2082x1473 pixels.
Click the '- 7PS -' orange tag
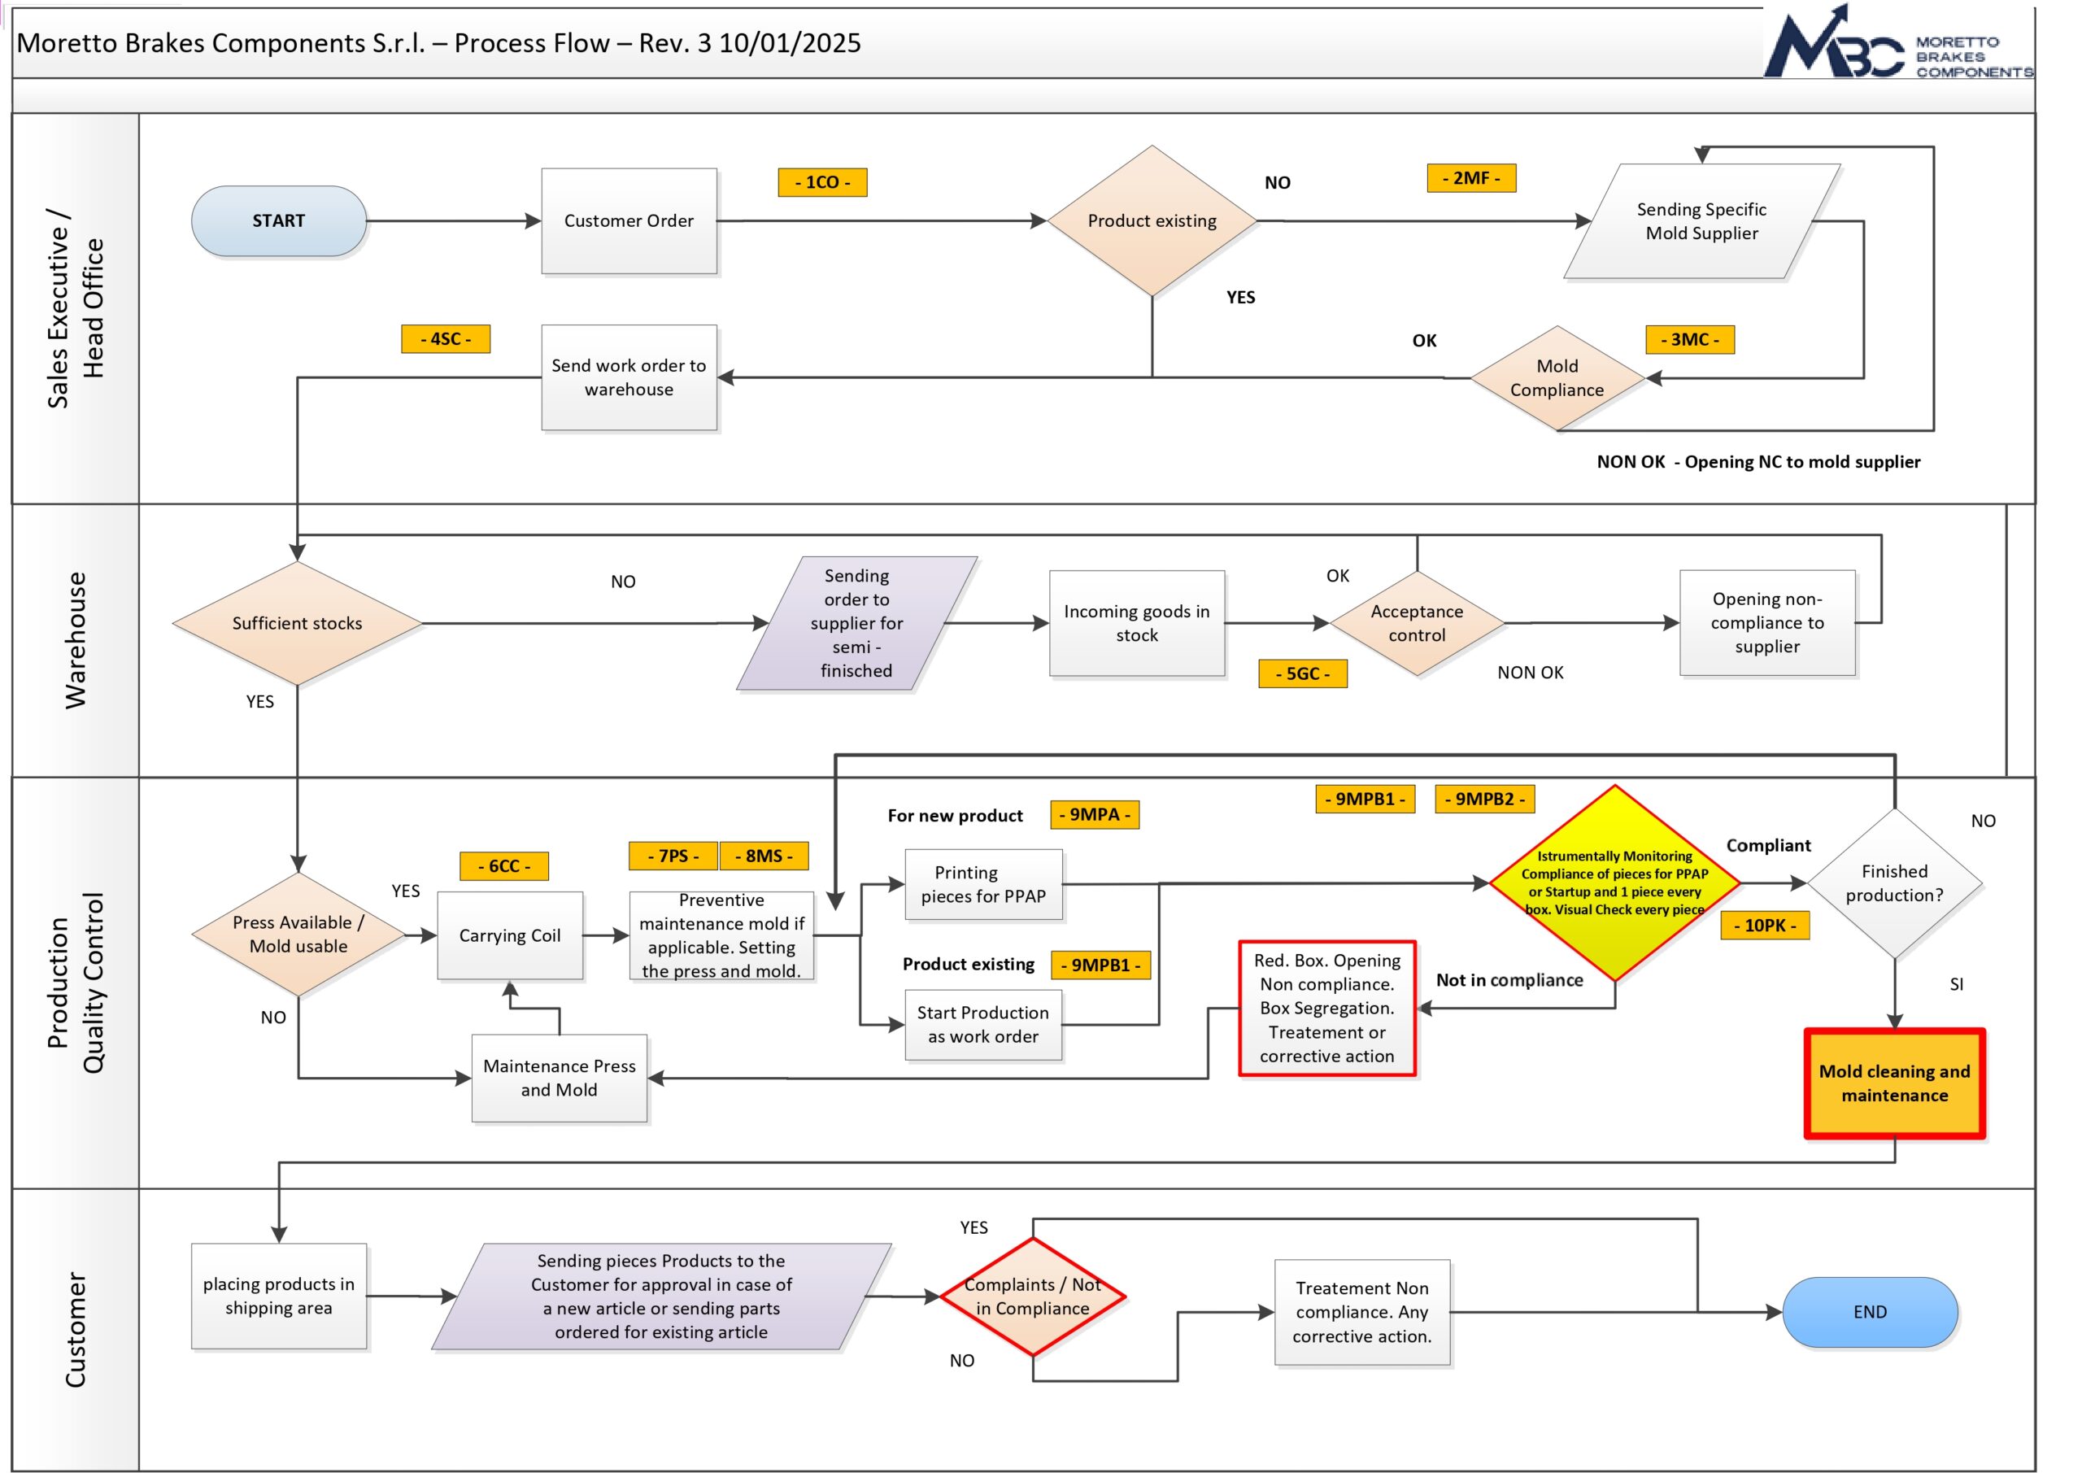click(673, 856)
